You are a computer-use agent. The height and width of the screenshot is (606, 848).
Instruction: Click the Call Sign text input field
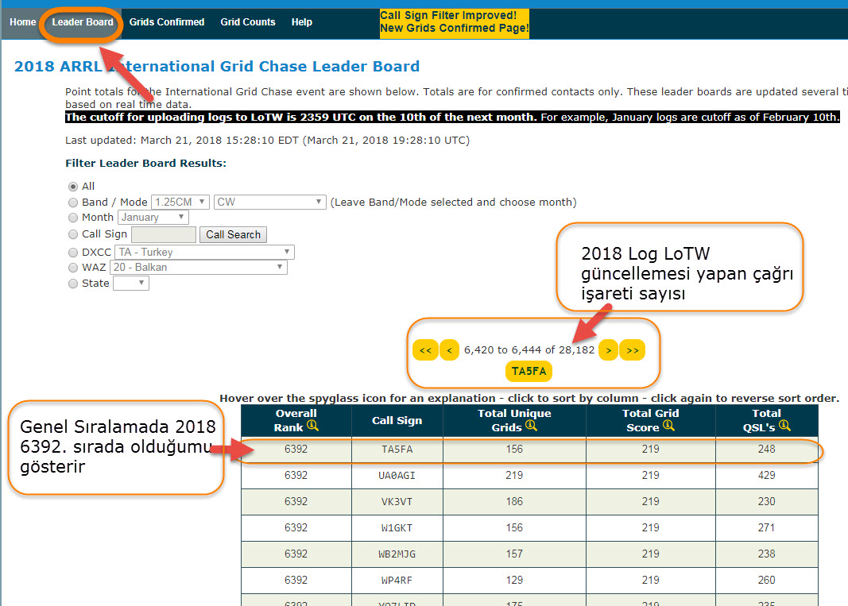[164, 234]
